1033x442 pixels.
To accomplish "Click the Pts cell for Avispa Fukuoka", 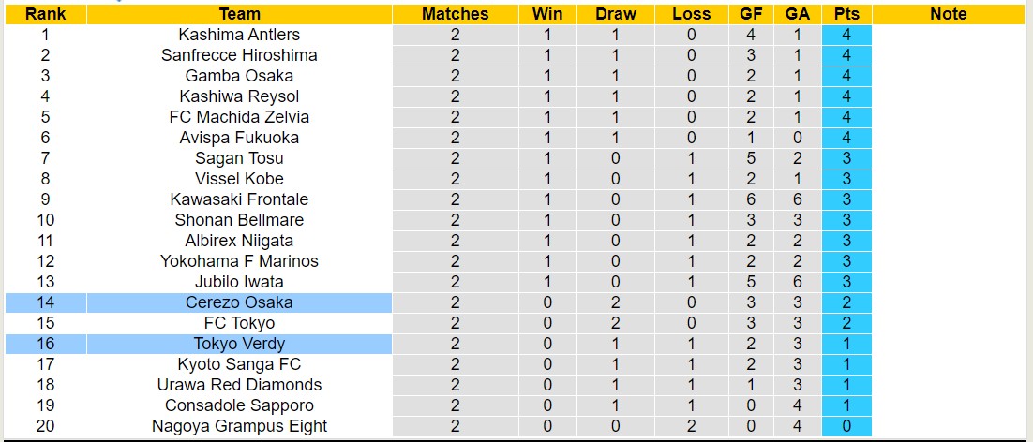I will pyautogui.click(x=846, y=138).
